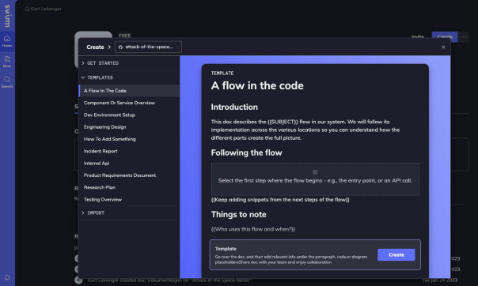The height and width of the screenshot is (286, 478).
Task: Select Component Or Service Overview template
Action: (x=129, y=103)
